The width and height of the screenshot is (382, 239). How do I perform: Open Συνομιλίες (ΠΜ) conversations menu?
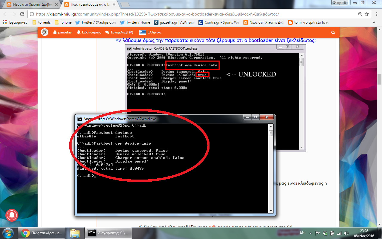119,32
